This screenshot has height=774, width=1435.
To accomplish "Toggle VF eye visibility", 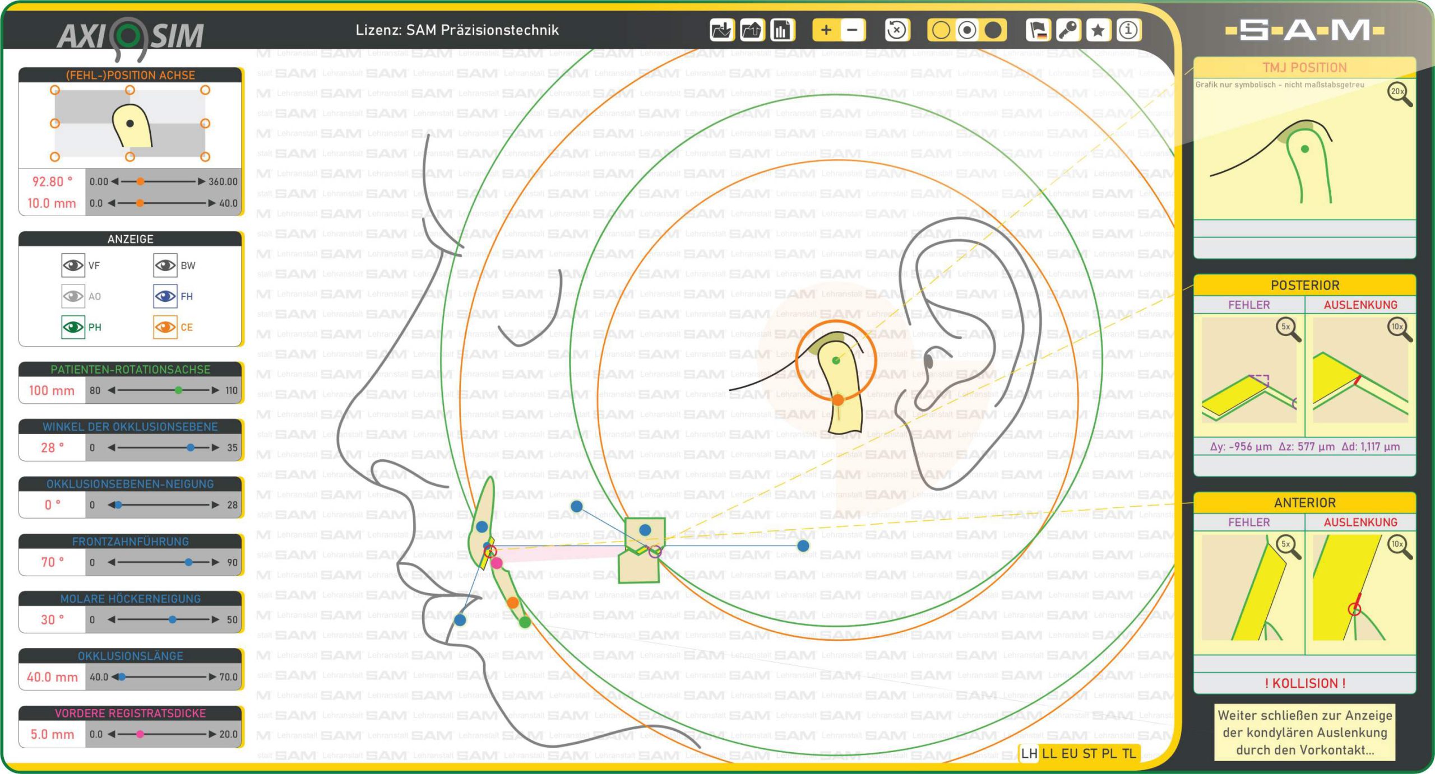I will click(x=73, y=265).
